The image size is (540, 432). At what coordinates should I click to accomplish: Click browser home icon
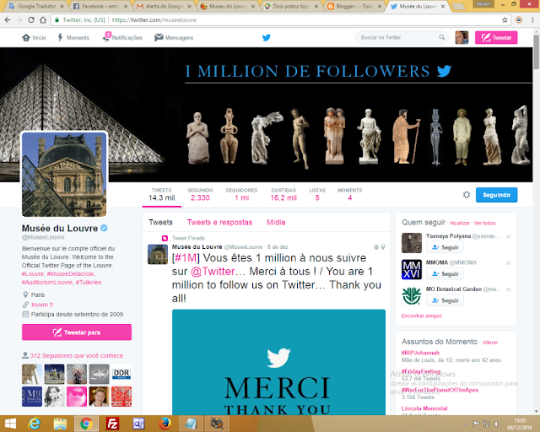43,20
